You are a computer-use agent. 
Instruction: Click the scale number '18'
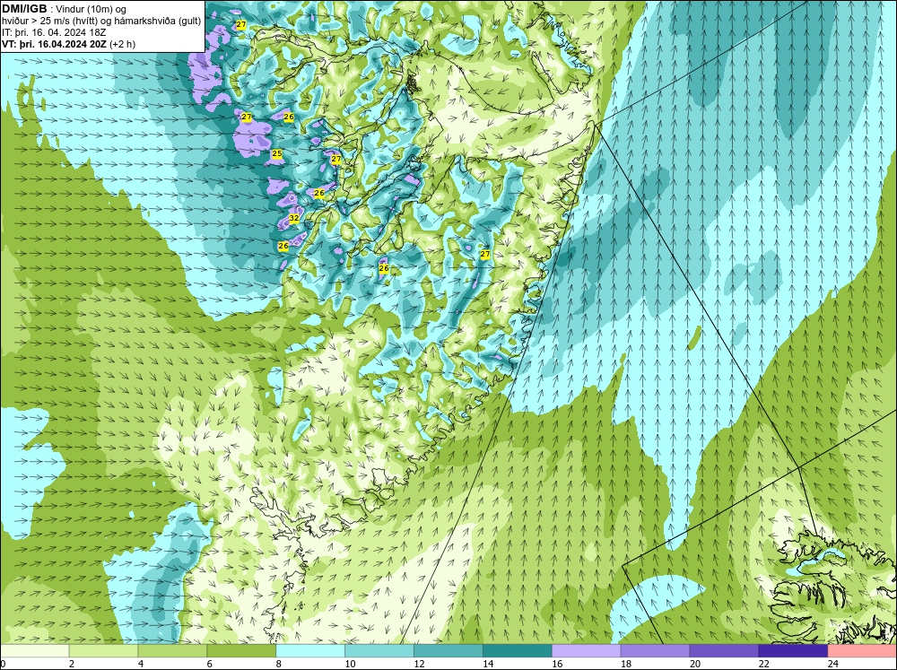tap(626, 664)
